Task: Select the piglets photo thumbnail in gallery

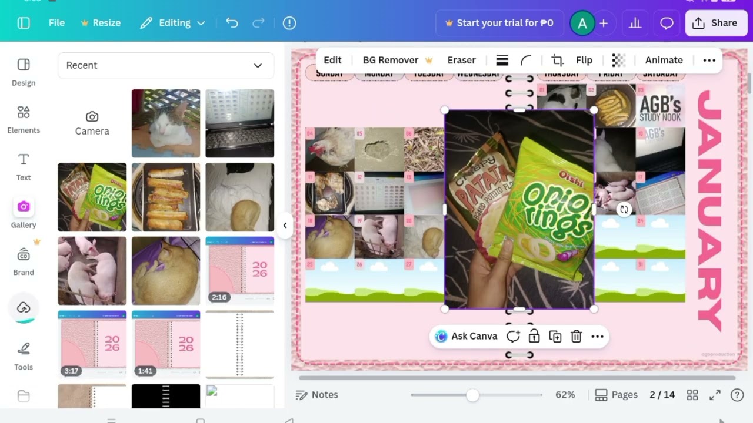Action: coord(92,271)
